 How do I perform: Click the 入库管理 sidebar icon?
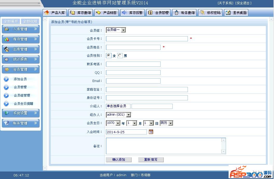point(7,29)
